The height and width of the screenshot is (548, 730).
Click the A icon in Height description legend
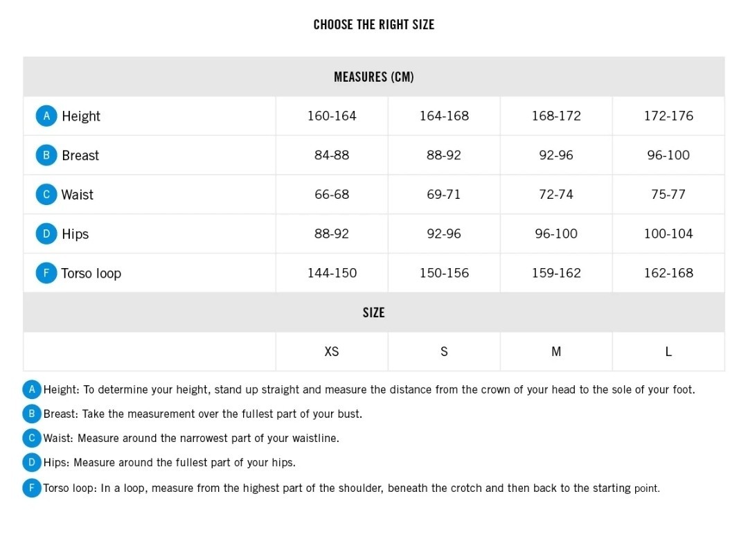(32, 389)
